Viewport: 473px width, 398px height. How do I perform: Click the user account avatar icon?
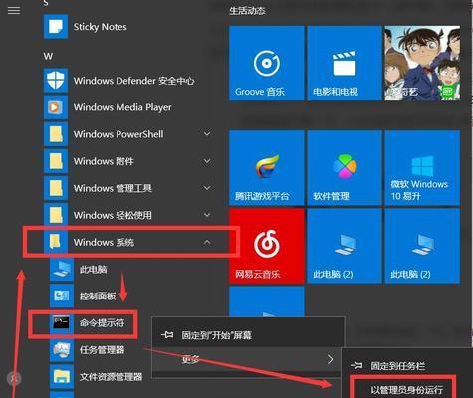(14, 378)
